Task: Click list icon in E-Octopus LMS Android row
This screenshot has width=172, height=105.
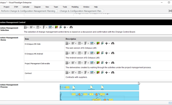Action: [79, 53]
